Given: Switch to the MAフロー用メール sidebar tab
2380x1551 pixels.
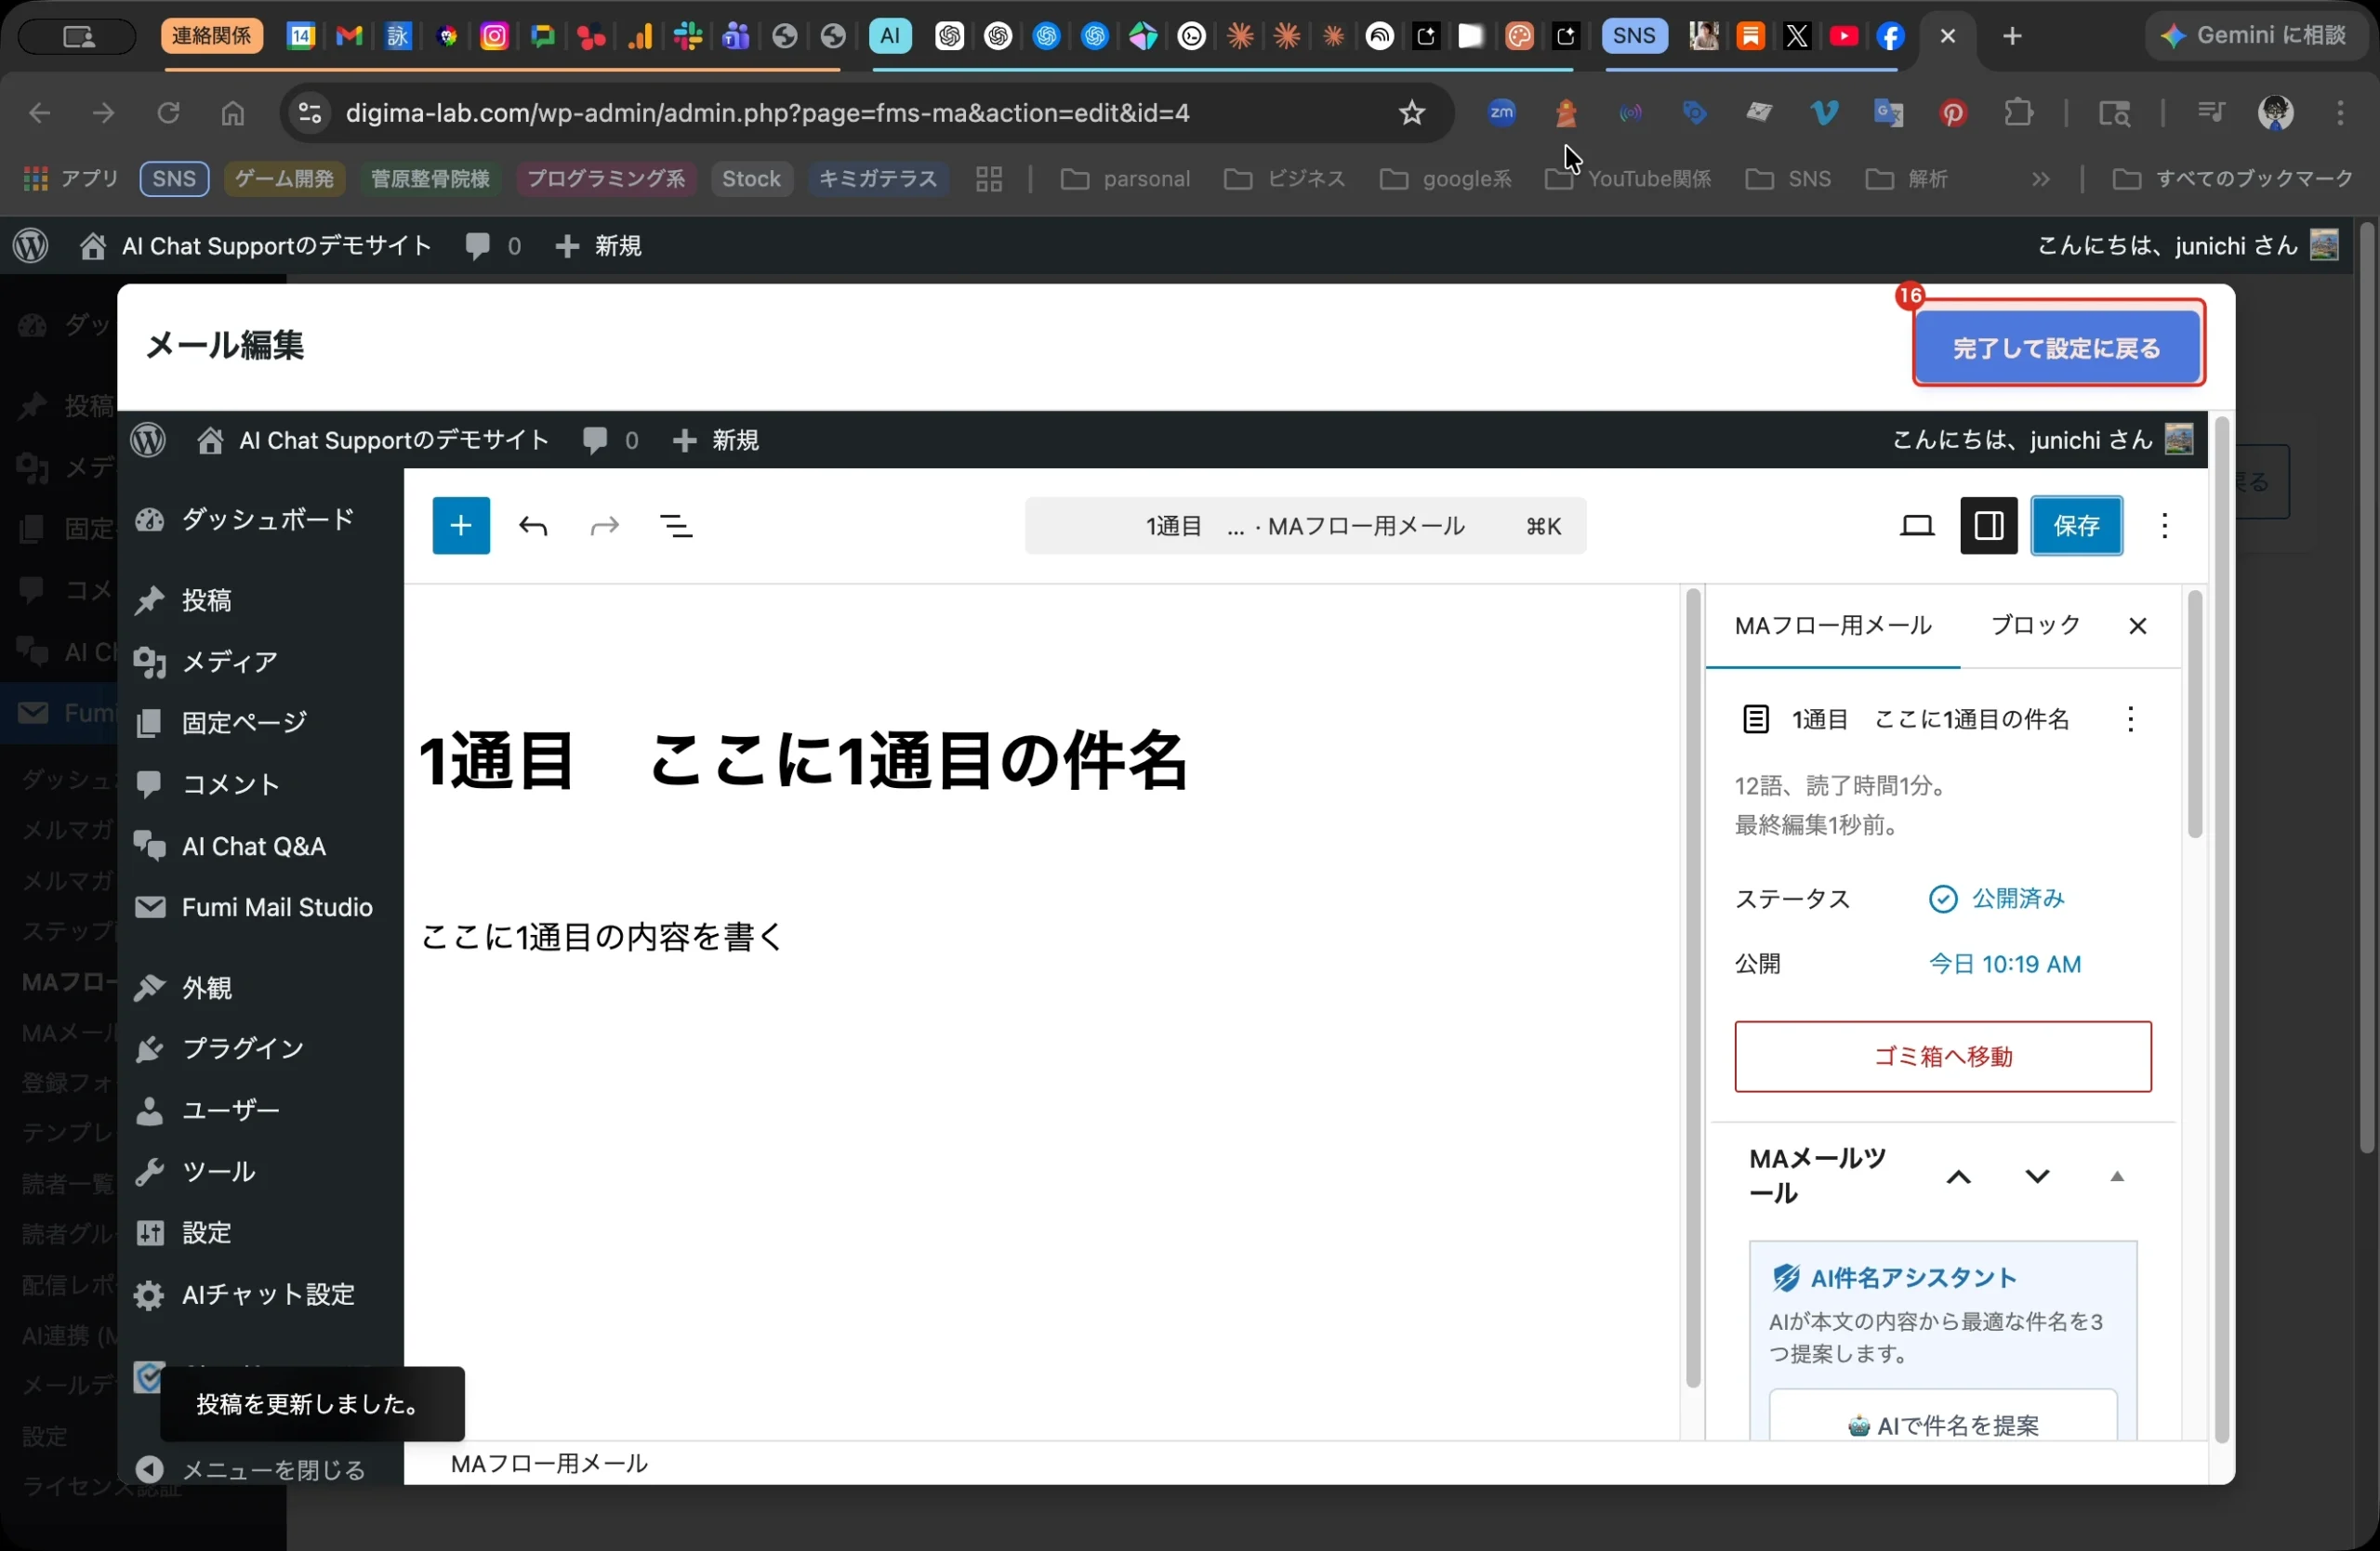Looking at the screenshot, I should point(1832,625).
